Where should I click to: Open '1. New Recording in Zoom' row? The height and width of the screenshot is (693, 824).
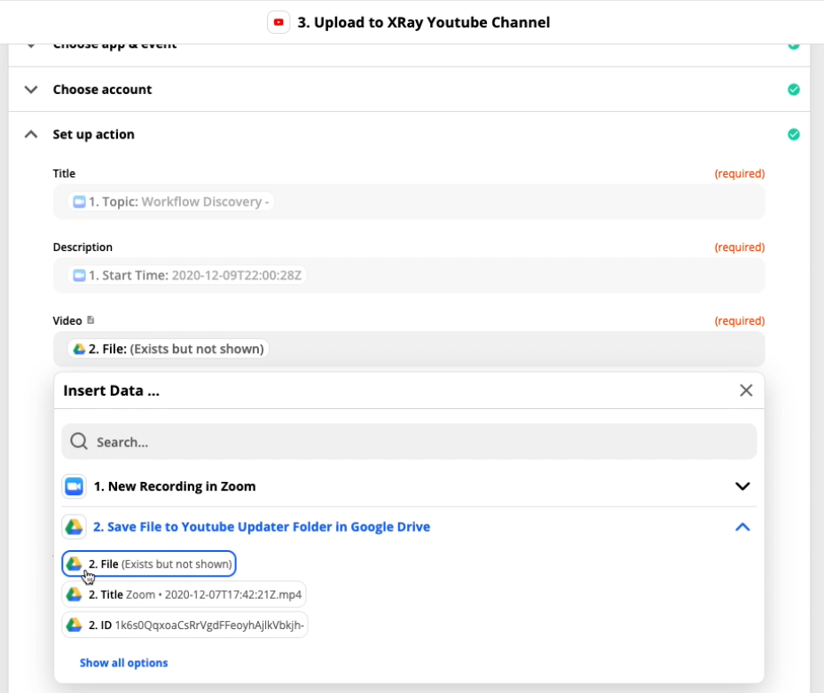[409, 486]
